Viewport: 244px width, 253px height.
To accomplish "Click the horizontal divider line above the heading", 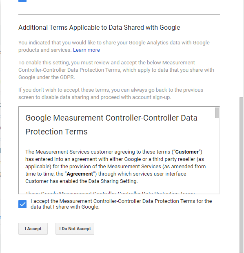I will [119, 14].
